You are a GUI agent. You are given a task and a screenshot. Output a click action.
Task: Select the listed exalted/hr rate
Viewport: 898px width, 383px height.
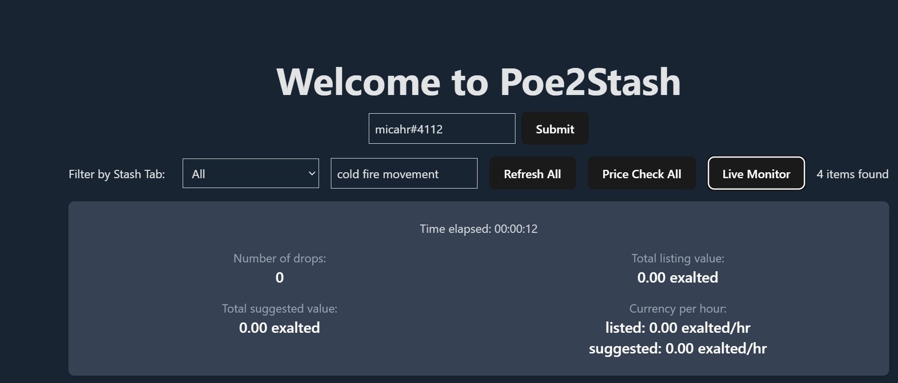click(x=677, y=328)
